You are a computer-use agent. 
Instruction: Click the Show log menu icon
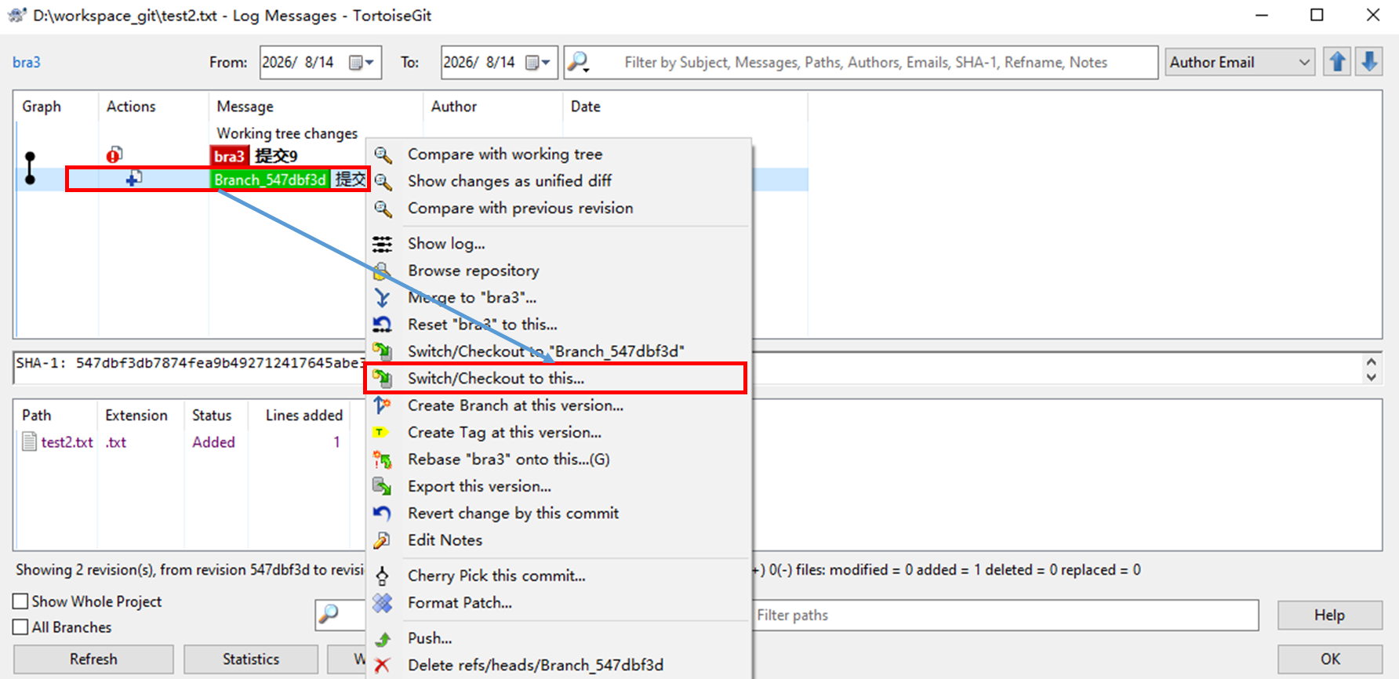[x=383, y=244]
